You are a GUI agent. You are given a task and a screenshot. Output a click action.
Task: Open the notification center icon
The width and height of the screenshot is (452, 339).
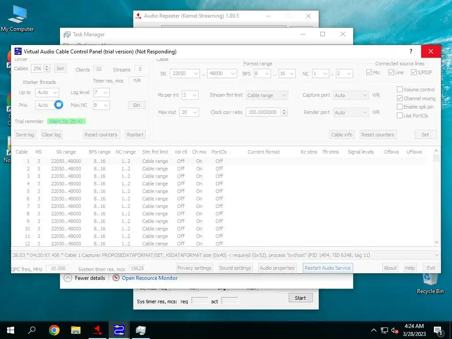[x=438, y=331]
